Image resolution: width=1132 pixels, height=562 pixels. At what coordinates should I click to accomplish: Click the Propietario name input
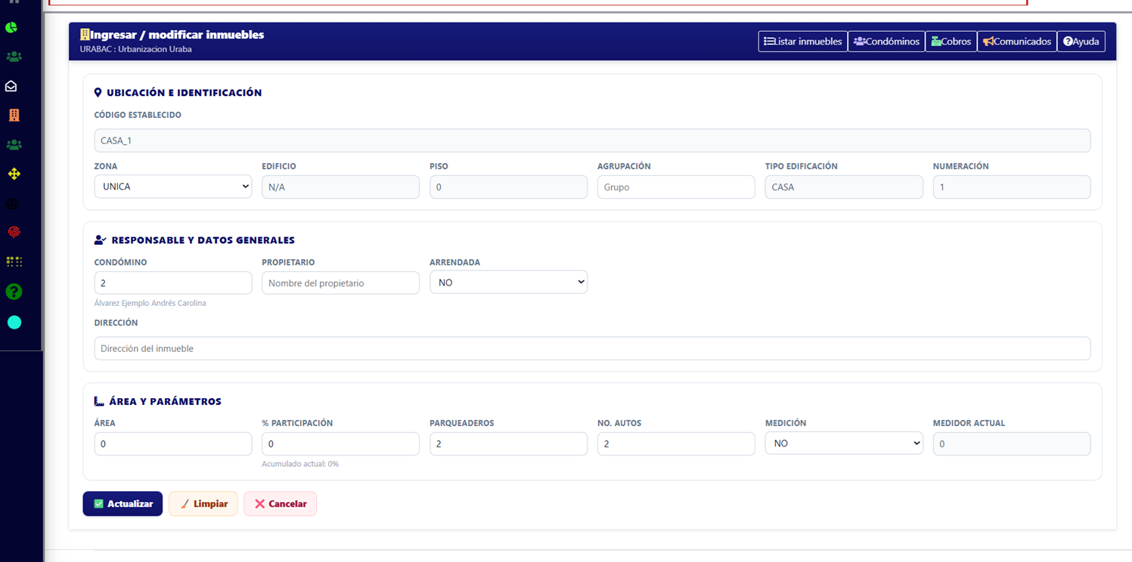pyautogui.click(x=340, y=283)
